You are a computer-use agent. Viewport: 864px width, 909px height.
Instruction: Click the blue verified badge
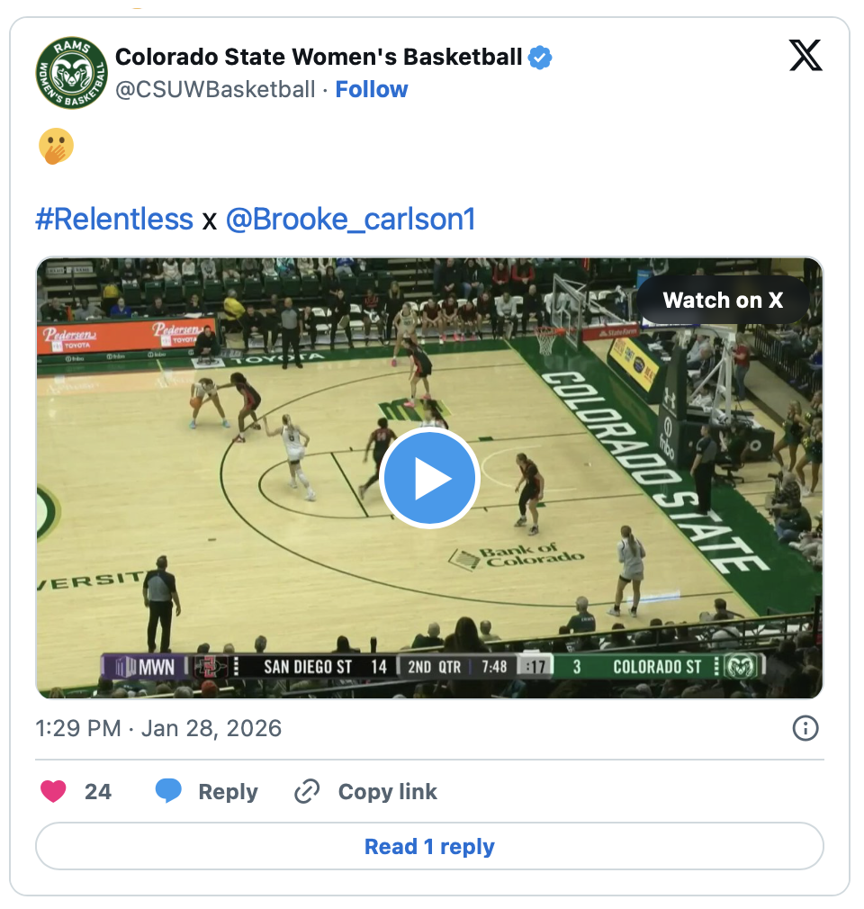click(540, 58)
